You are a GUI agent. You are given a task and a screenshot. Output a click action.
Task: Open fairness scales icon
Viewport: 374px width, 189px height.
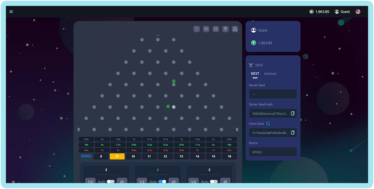click(x=216, y=29)
